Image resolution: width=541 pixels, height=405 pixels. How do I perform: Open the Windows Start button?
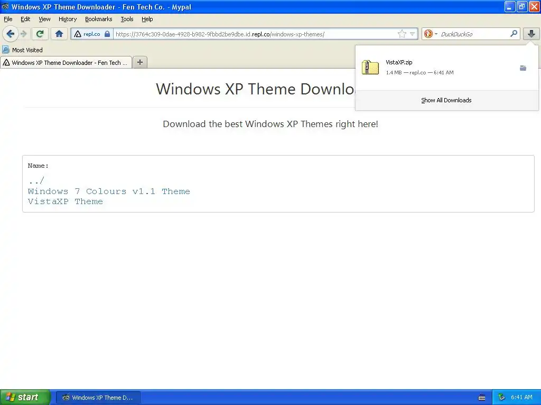25,397
